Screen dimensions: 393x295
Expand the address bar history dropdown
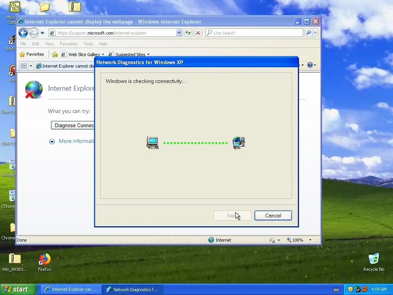point(179,33)
